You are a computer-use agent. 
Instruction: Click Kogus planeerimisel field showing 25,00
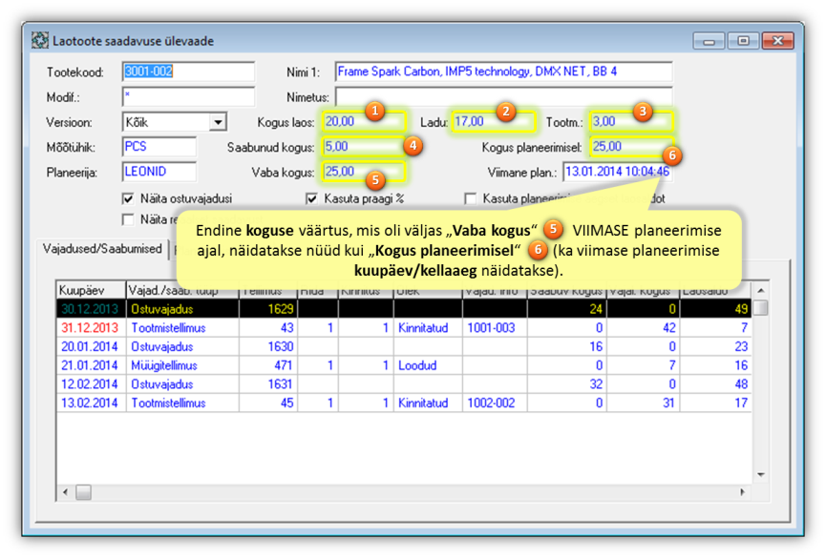631,146
